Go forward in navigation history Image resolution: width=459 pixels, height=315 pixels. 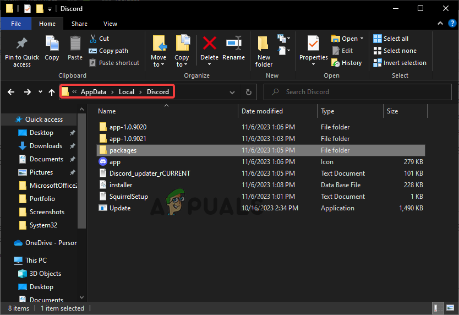(28, 92)
